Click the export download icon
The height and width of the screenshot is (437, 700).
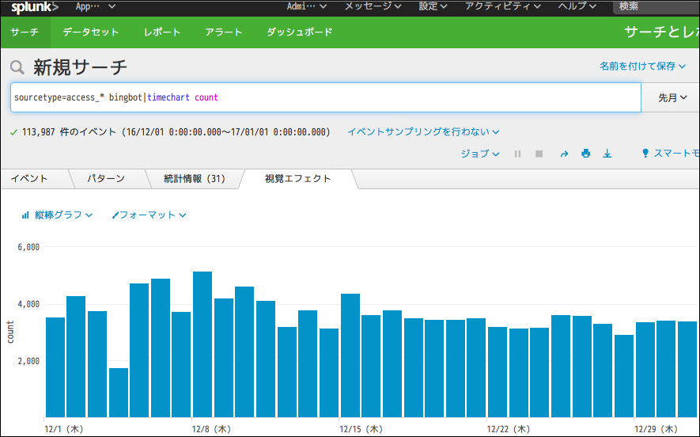[x=607, y=154]
